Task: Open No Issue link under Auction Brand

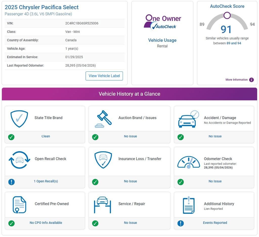Action: 130,136
